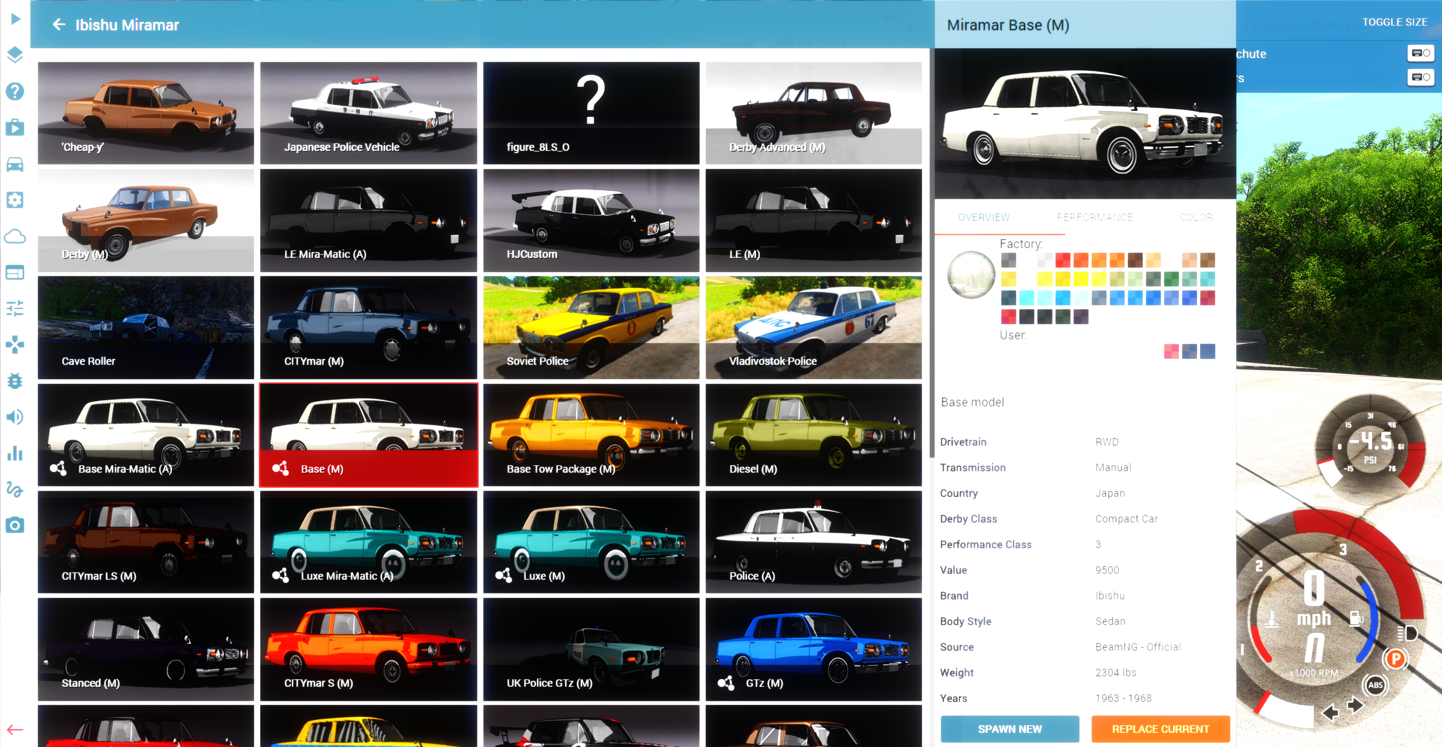This screenshot has height=747, width=1442.
Task: Open the environment cloud icon
Action: [x=15, y=236]
